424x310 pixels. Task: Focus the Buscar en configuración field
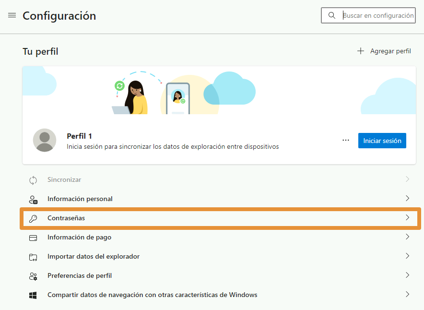coord(377,15)
